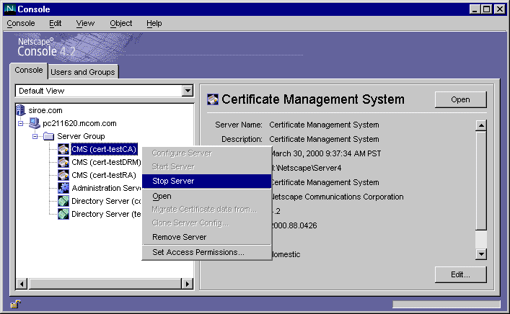Select CMS (cert-testRA) tree entry
The image size is (510, 314).
tap(104, 175)
